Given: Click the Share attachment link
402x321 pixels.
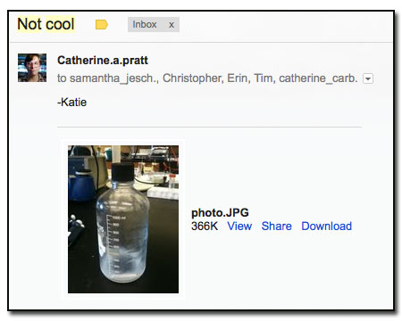Looking at the screenshot, I should coord(277,226).
